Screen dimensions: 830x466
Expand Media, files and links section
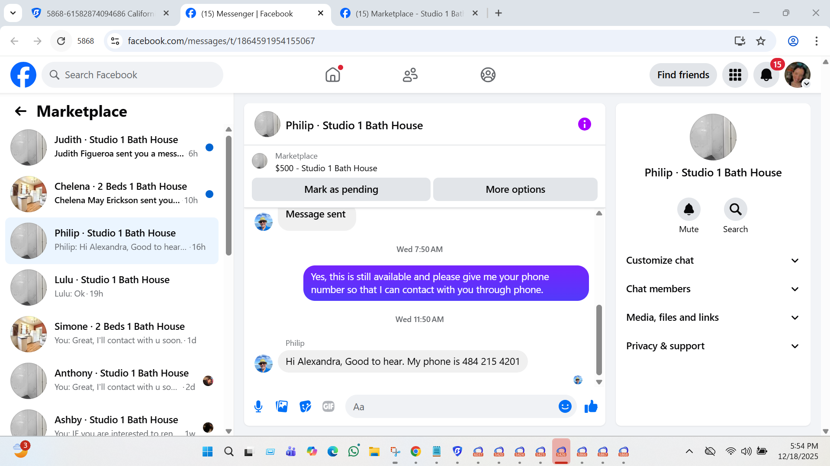click(x=713, y=318)
